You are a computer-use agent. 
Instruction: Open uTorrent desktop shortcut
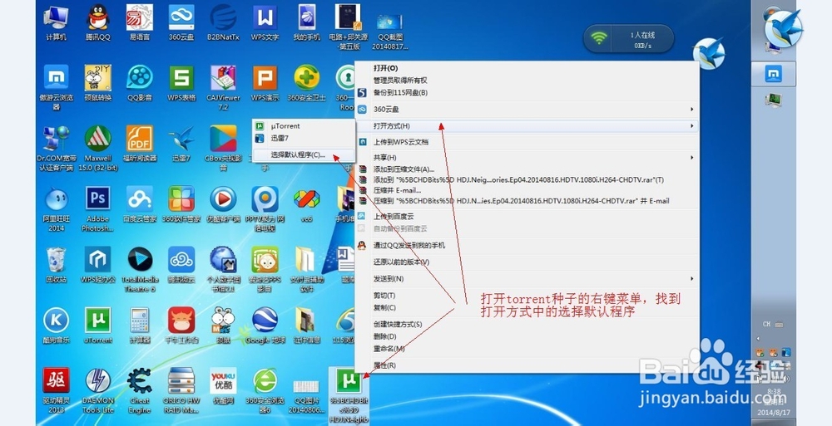point(97,326)
